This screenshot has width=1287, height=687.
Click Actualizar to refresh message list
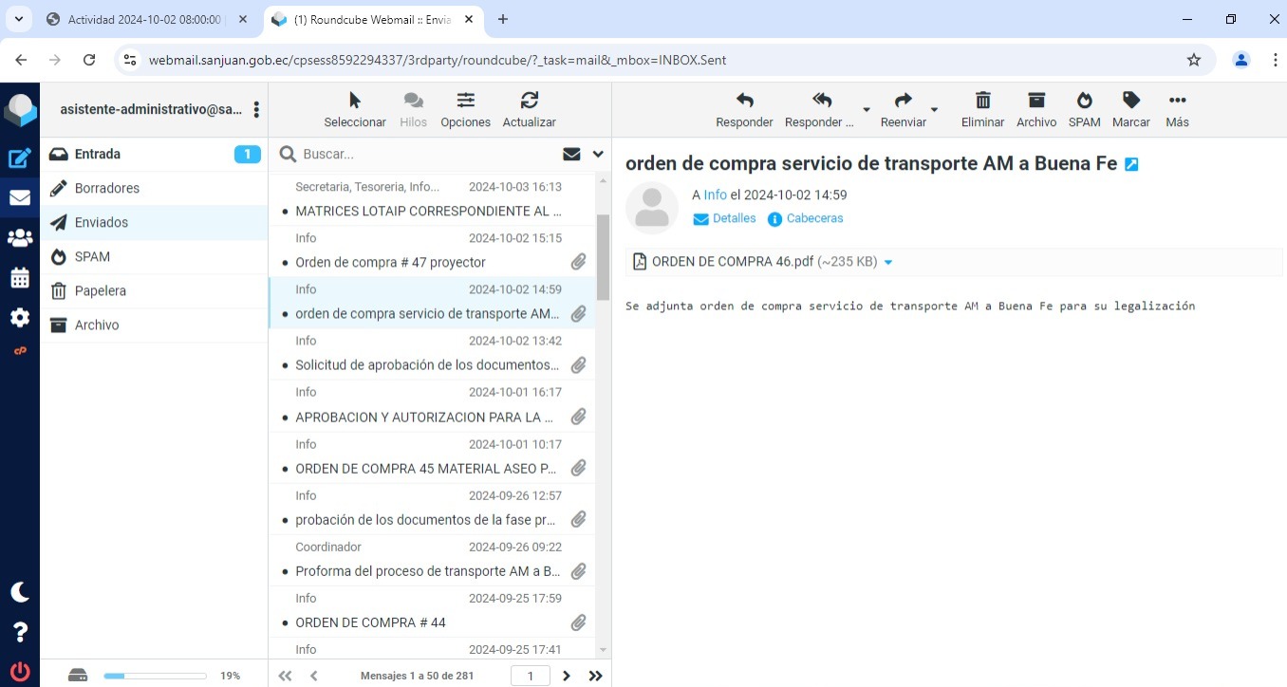[x=529, y=109]
